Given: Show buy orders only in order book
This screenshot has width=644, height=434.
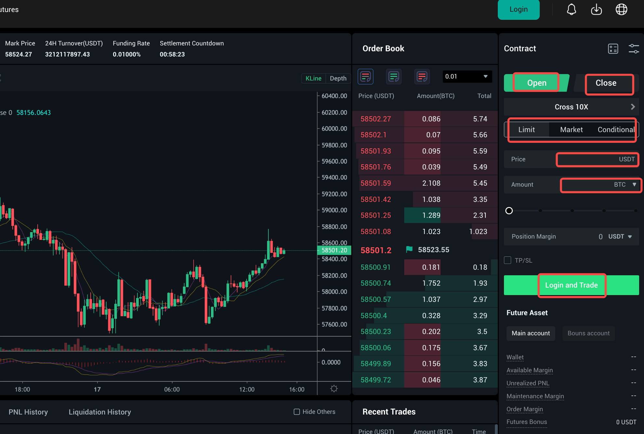Looking at the screenshot, I should tap(393, 77).
